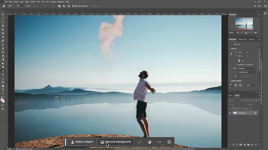The width and height of the screenshot is (268, 150).
Task: Open layer blend mode Normal dropdown
Action: [237, 104]
